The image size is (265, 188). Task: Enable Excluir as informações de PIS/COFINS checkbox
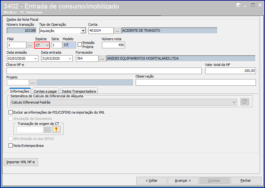[10, 112]
